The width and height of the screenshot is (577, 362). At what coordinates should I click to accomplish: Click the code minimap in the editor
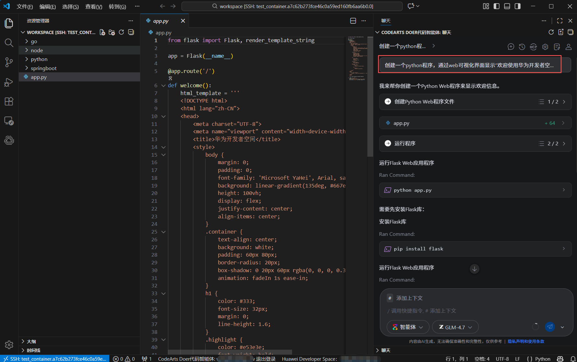click(357, 58)
